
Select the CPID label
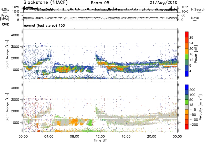pyautogui.click(x=5, y=24)
